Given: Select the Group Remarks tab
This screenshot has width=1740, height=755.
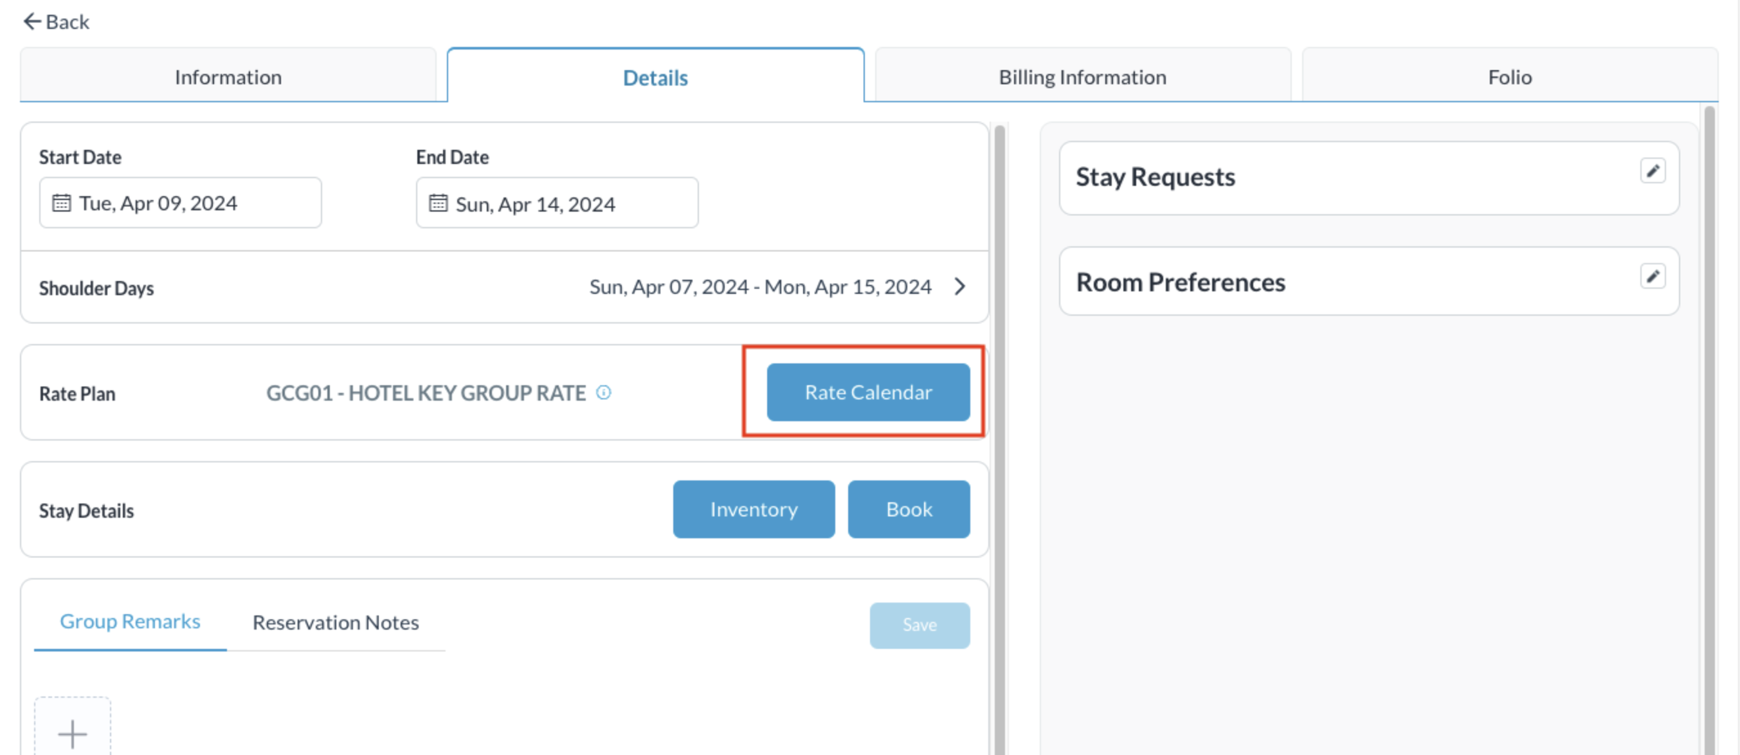Looking at the screenshot, I should 130,621.
